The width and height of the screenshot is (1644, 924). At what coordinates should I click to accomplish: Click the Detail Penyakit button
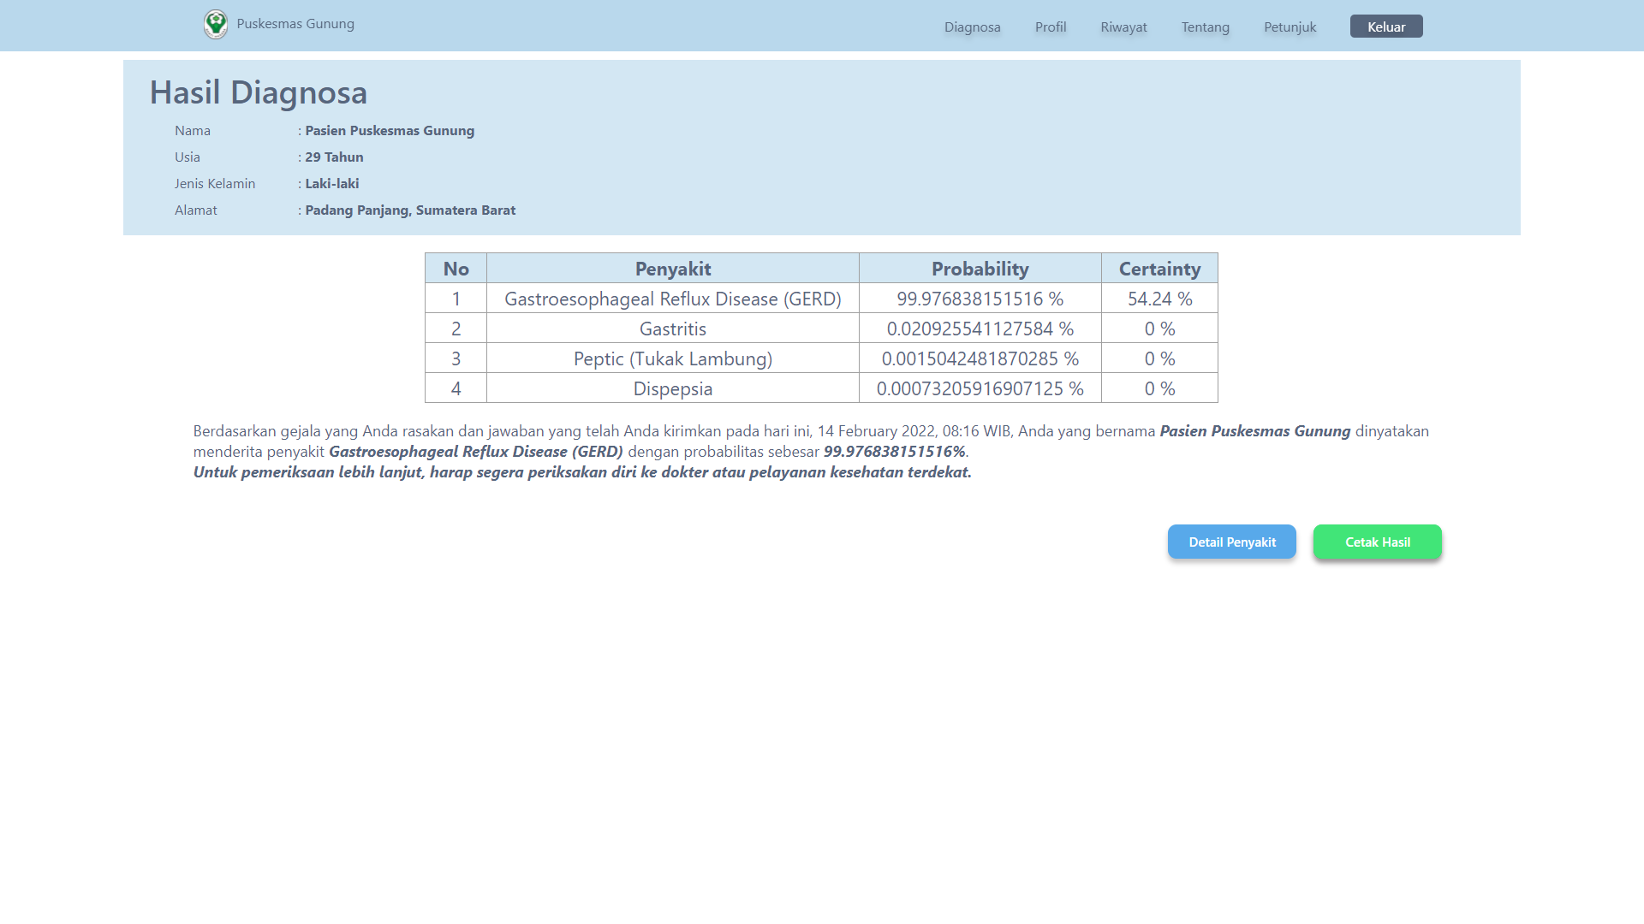pos(1231,542)
